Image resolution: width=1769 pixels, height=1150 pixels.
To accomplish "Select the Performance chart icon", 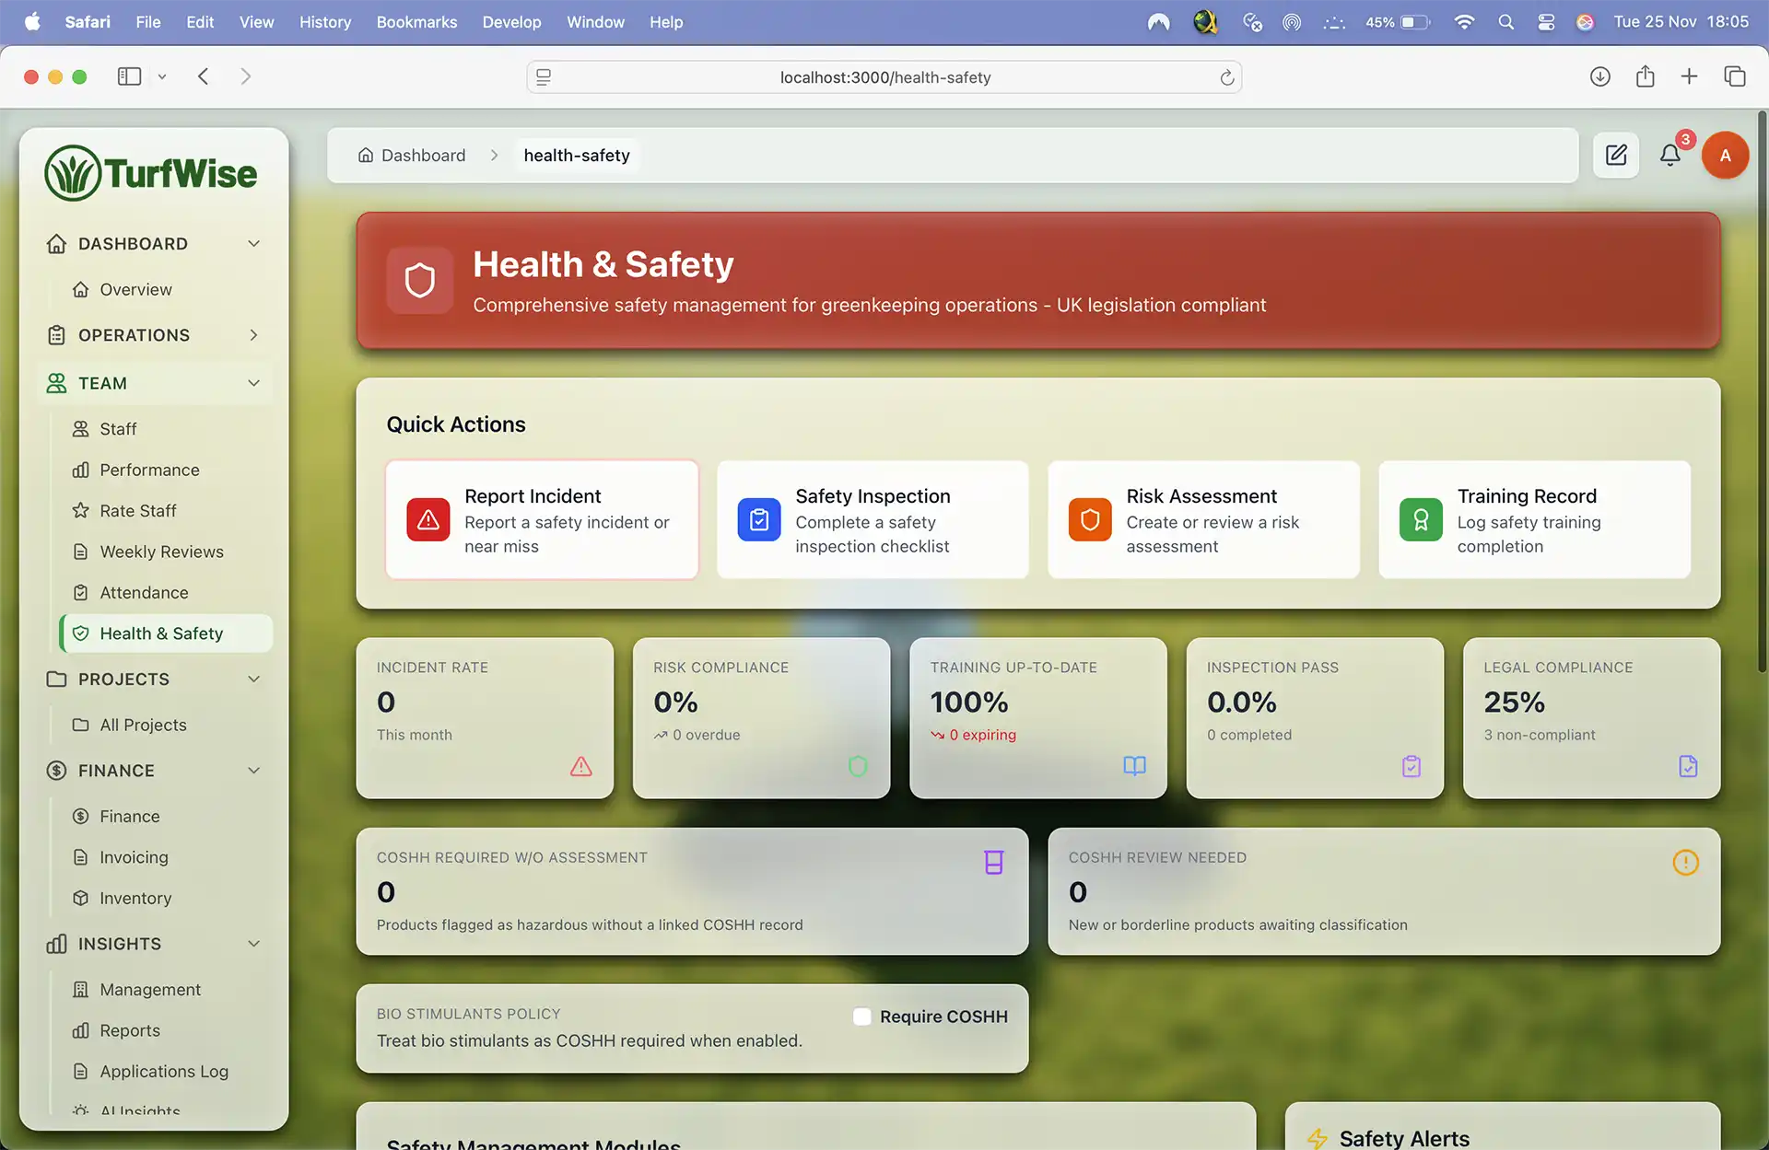I will click(x=80, y=470).
